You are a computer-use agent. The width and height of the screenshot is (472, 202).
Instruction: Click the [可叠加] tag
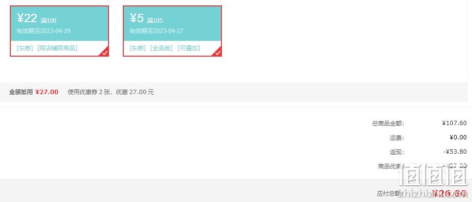[x=189, y=48]
